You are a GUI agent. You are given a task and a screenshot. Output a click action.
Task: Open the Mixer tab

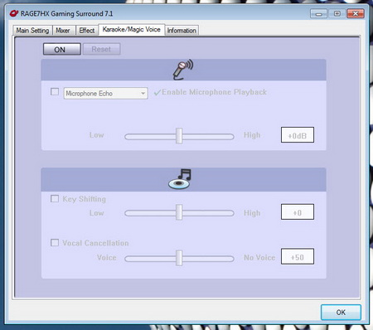tap(63, 31)
